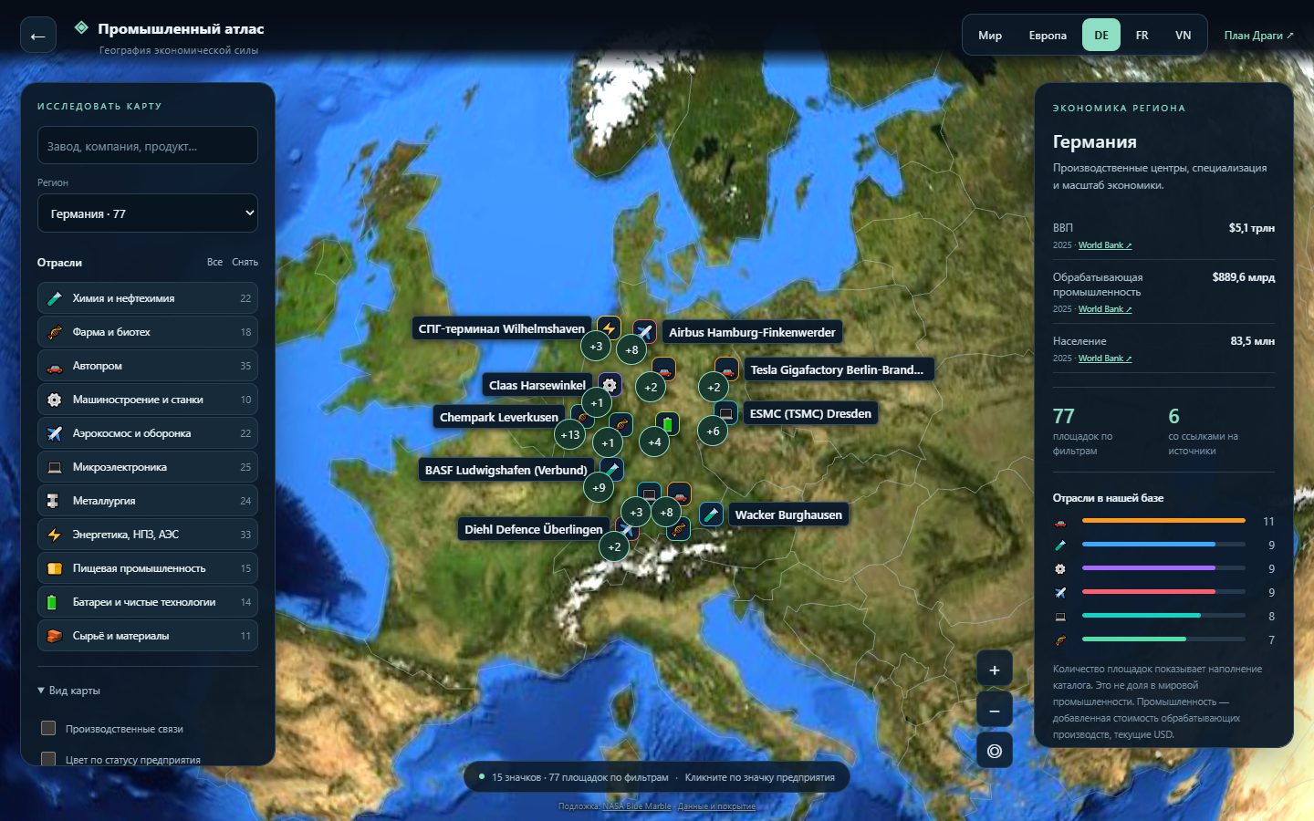This screenshot has height=821, width=1314.
Task: Zoom out the map with minus button
Action: pos(995,711)
